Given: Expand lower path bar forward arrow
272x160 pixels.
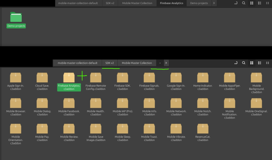Looking at the screenshot, I should [166, 63].
